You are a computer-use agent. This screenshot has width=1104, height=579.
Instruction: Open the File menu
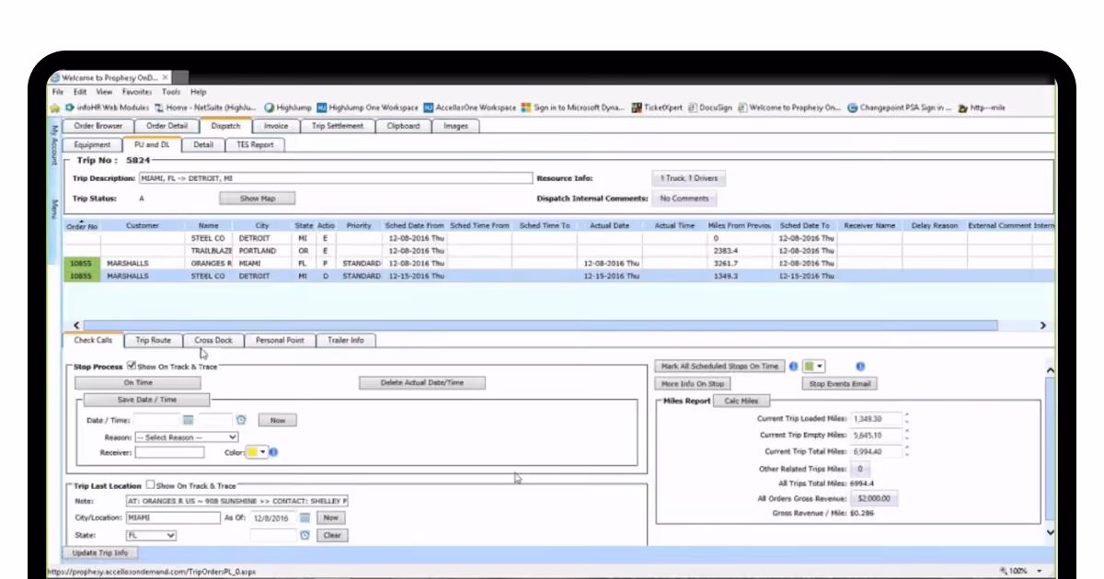[x=57, y=92]
